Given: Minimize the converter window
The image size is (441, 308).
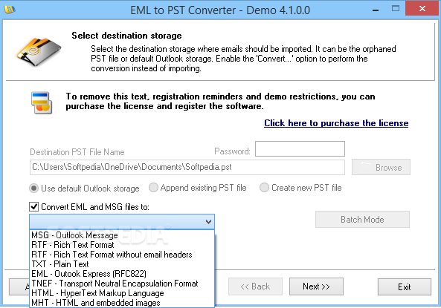Looking at the screenshot, I should [376, 10].
